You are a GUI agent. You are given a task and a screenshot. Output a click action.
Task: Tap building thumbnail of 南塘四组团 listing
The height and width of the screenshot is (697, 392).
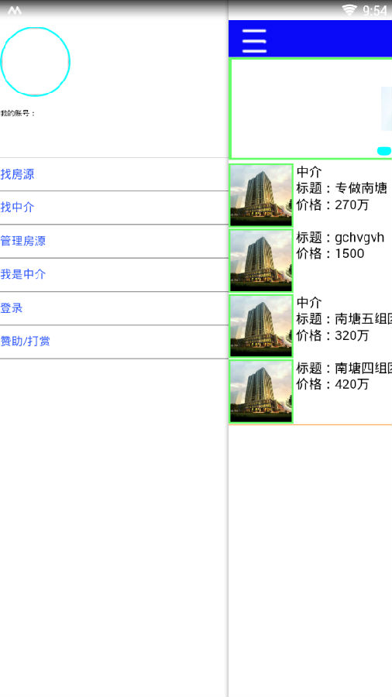[x=261, y=391]
